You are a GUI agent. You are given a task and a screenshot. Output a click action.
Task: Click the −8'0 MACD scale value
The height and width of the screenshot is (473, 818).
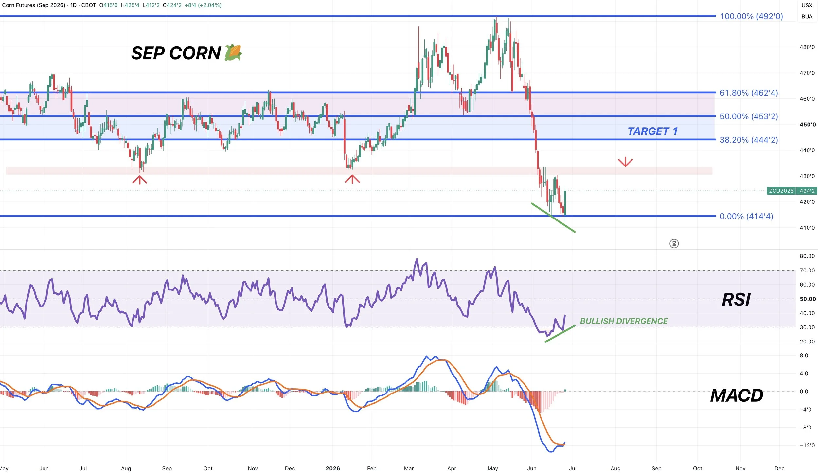point(805,428)
